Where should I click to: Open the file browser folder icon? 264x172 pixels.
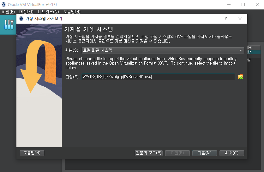240,77
